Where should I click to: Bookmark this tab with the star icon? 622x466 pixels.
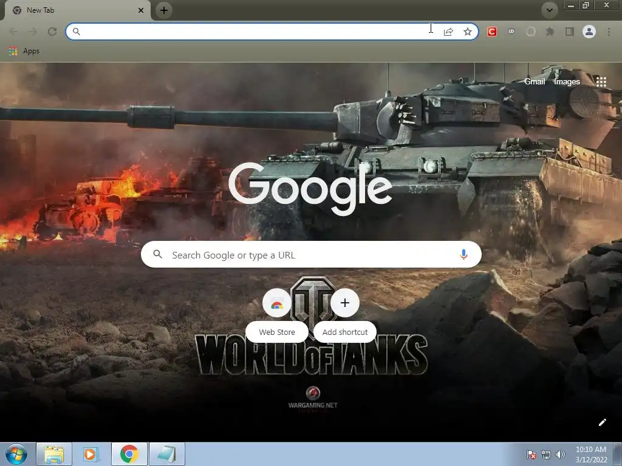click(x=468, y=32)
